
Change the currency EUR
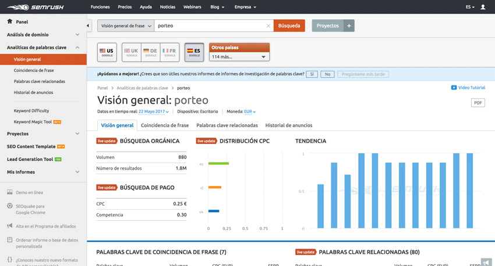click(250, 112)
